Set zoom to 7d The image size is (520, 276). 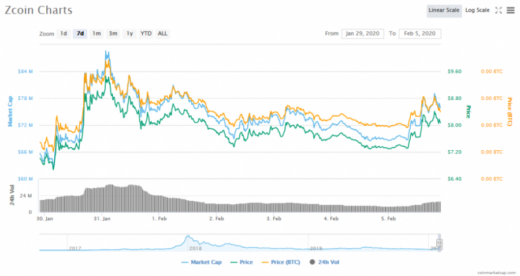pos(80,33)
